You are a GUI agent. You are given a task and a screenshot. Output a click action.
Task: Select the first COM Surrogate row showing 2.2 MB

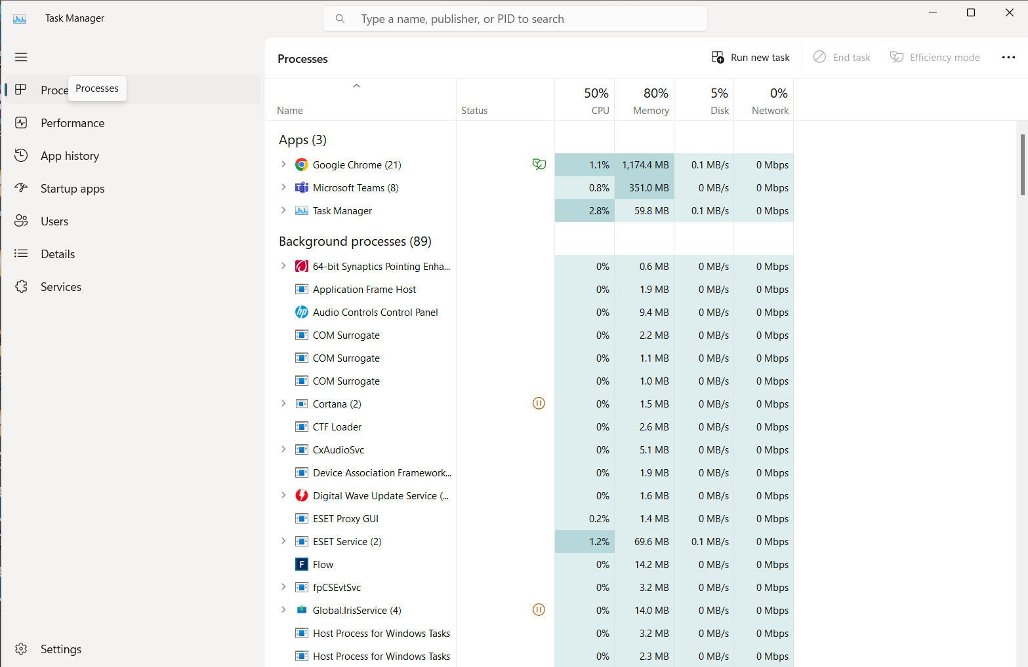529,335
